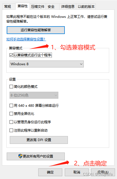Check 注册此程序以重新启动 option

pyautogui.click(x=11, y=130)
